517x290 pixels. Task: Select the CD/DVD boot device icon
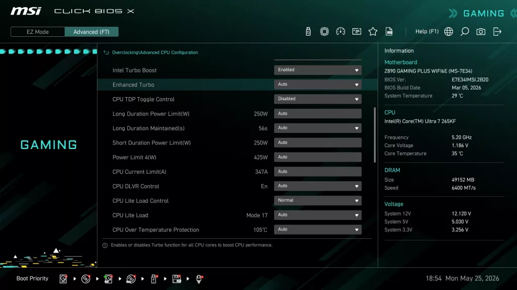tap(86, 279)
